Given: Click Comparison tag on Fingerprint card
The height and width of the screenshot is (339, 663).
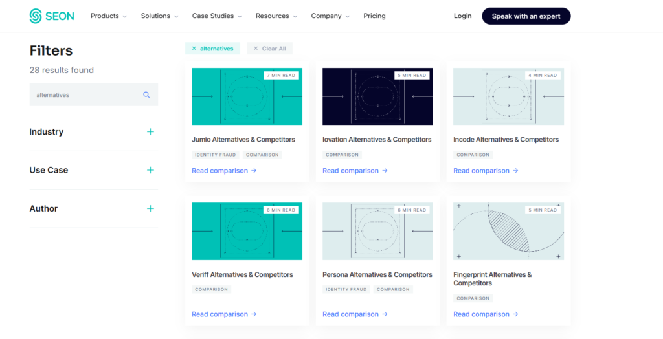Looking at the screenshot, I should click(x=473, y=298).
